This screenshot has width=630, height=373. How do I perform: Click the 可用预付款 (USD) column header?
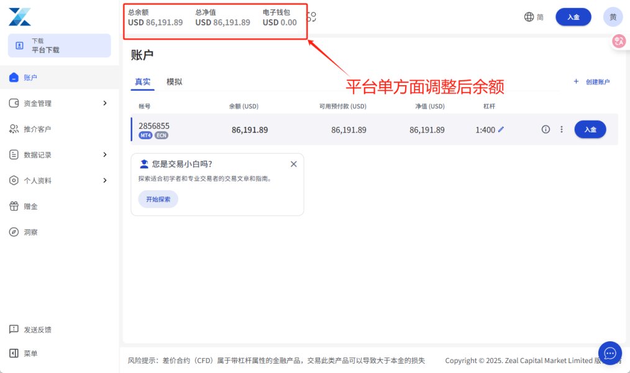coord(343,106)
